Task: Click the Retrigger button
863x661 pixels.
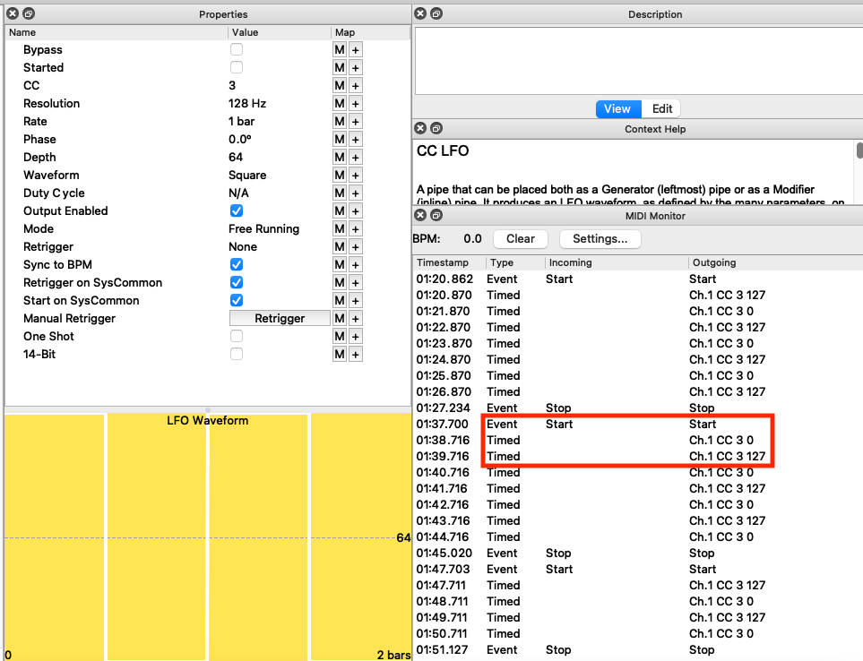Action: [280, 318]
